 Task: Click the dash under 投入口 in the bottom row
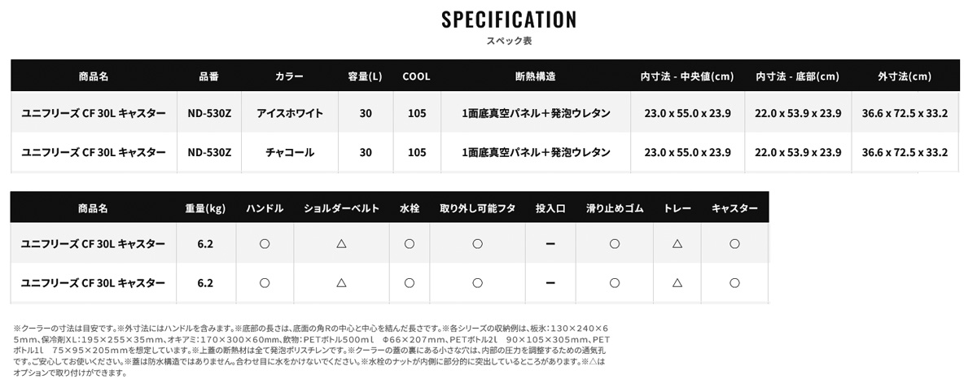click(550, 283)
